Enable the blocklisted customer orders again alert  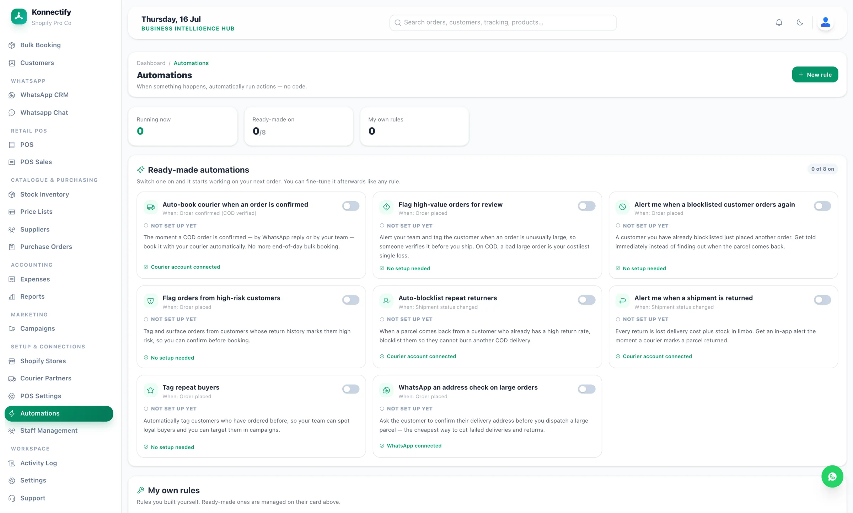click(822, 206)
